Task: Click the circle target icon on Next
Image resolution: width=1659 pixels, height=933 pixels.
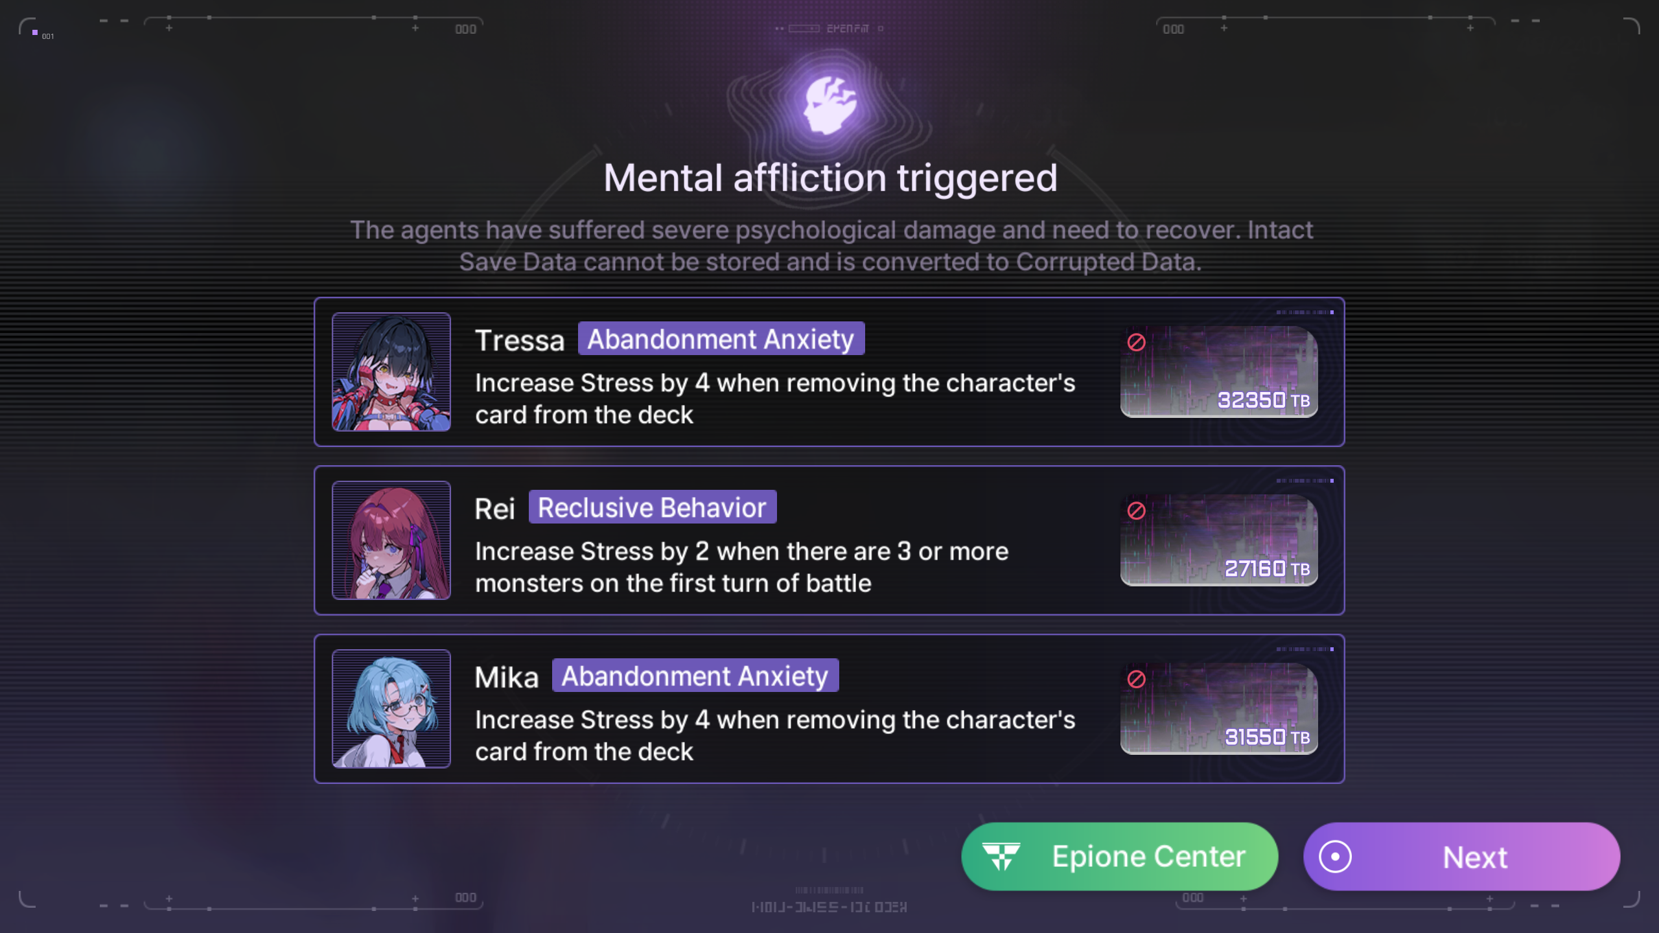Action: coord(1335,857)
